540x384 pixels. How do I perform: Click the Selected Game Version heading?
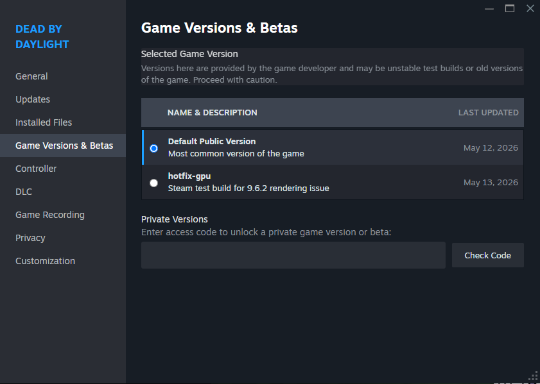(x=189, y=54)
